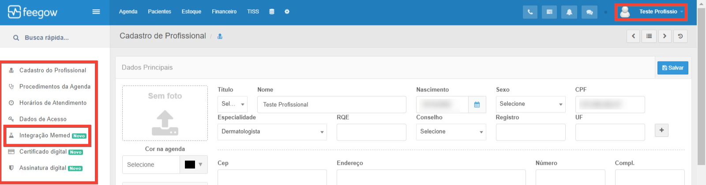Click the history/restore icon button
Screen dimensions: 706x185
pos(680,36)
